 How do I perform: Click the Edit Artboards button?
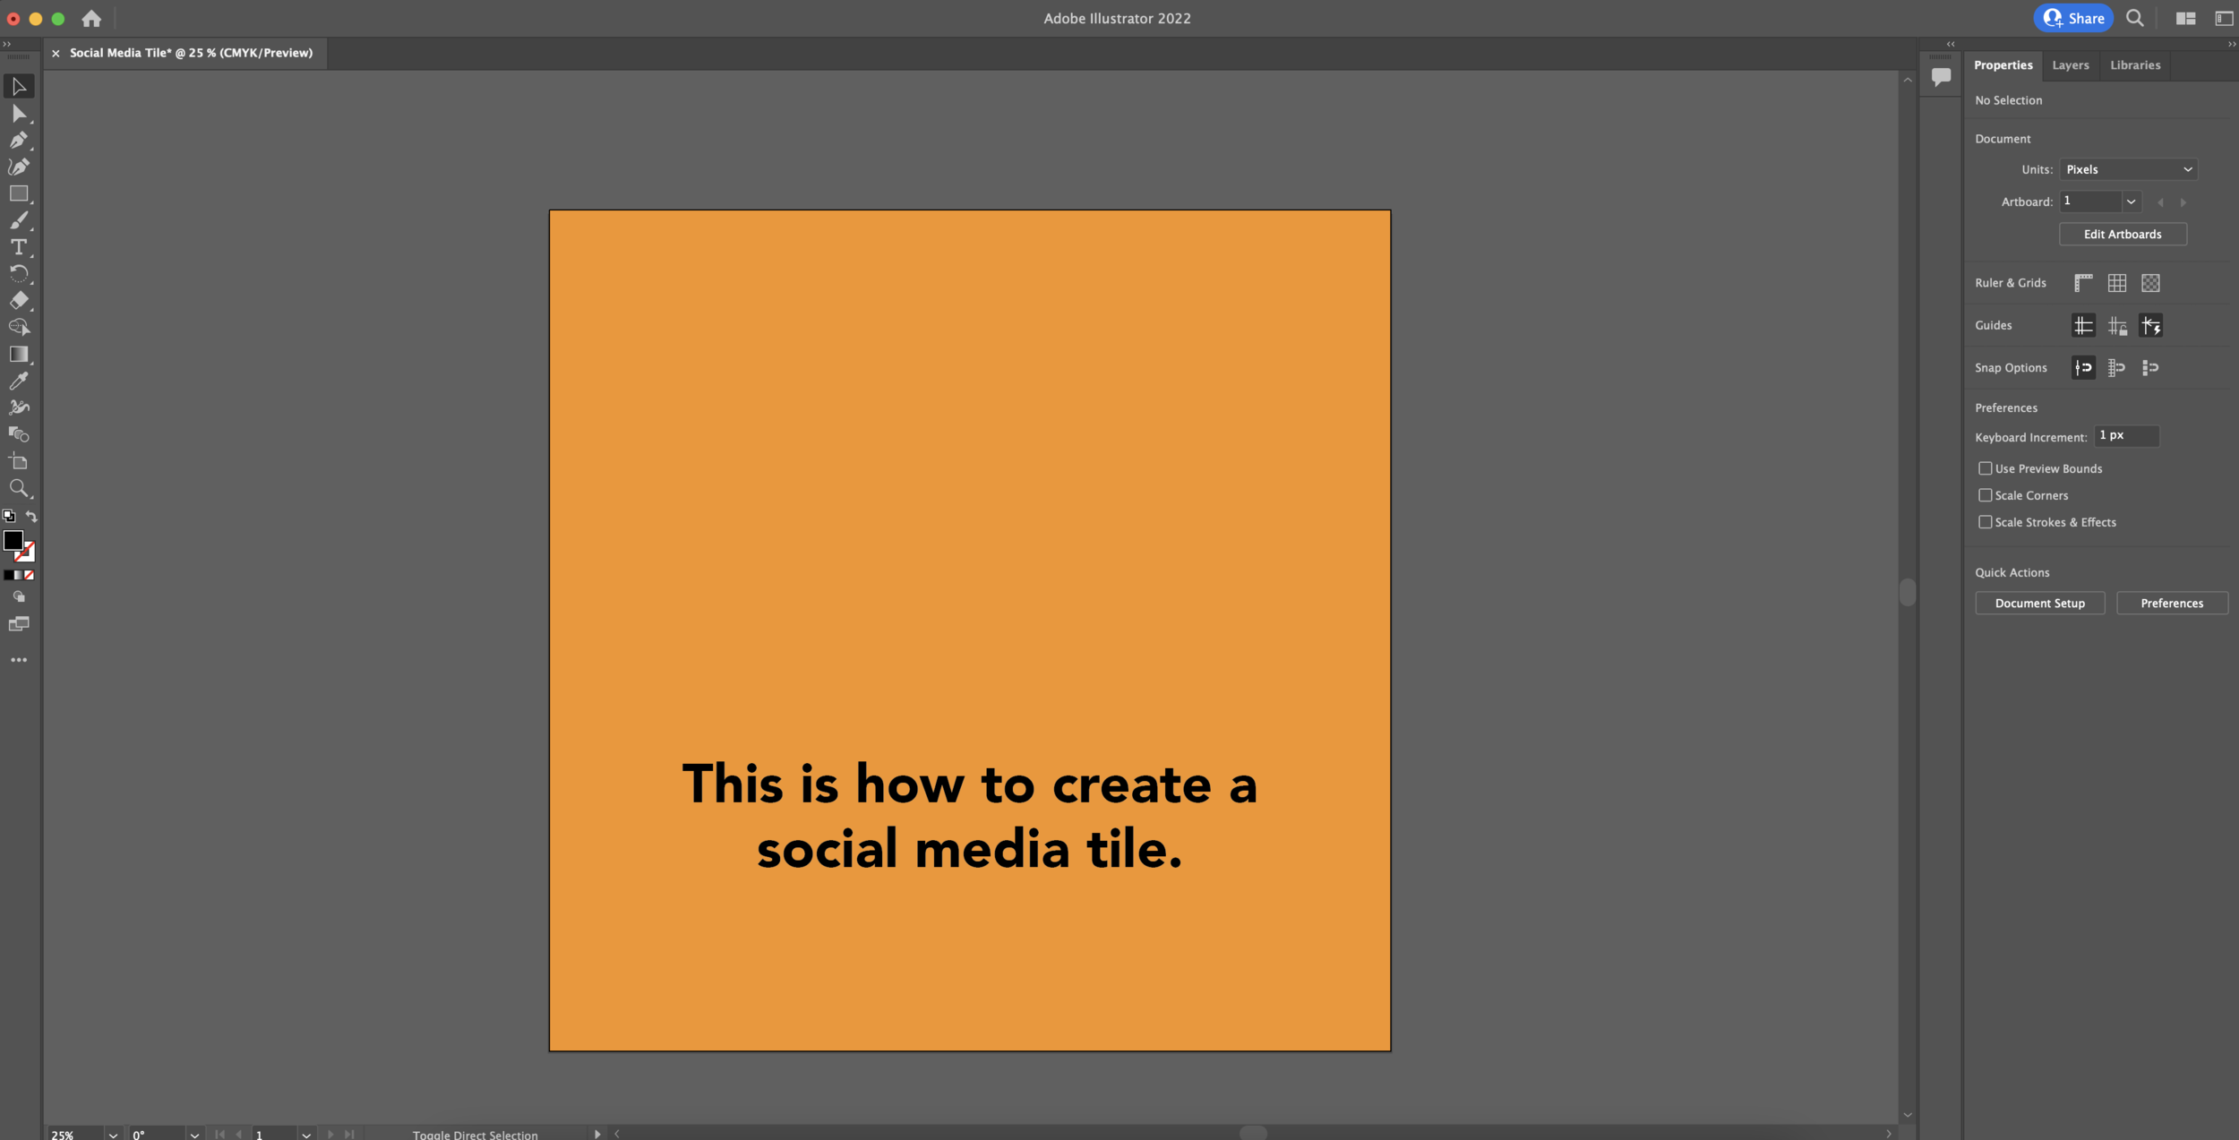2122,235
